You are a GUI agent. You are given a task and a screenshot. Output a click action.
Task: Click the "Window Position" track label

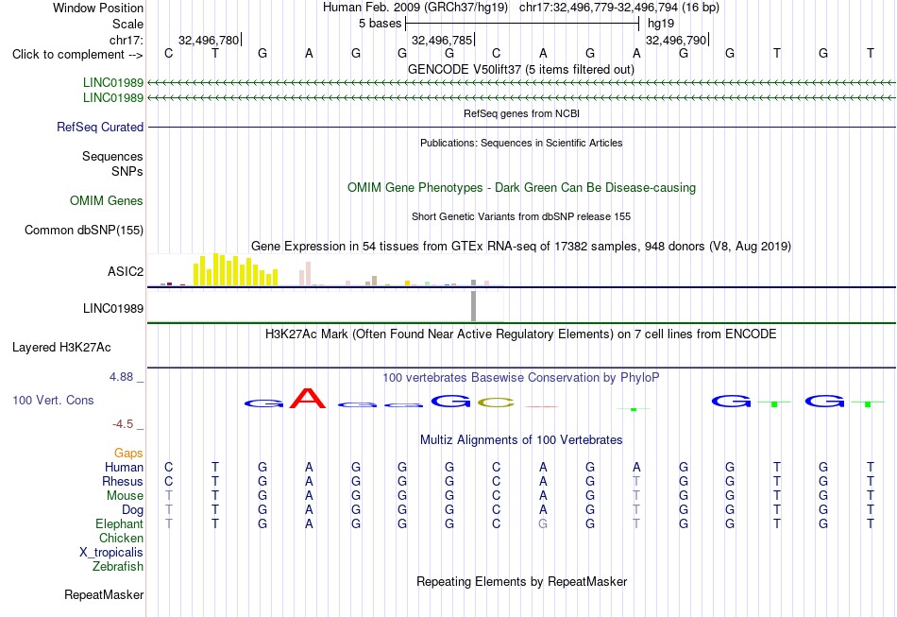98,8
